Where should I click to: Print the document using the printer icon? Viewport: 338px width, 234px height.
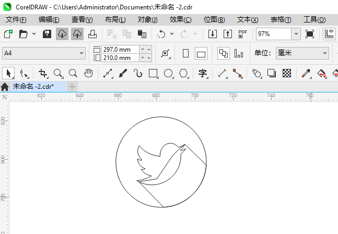pyautogui.click(x=92, y=34)
